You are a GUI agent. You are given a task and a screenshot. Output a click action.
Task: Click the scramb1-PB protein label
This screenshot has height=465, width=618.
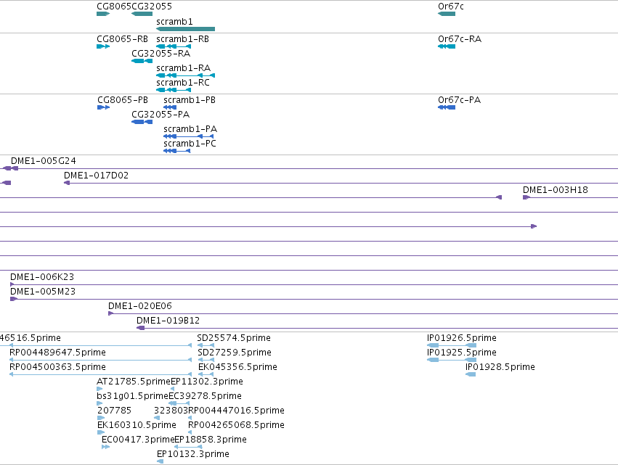(190, 100)
